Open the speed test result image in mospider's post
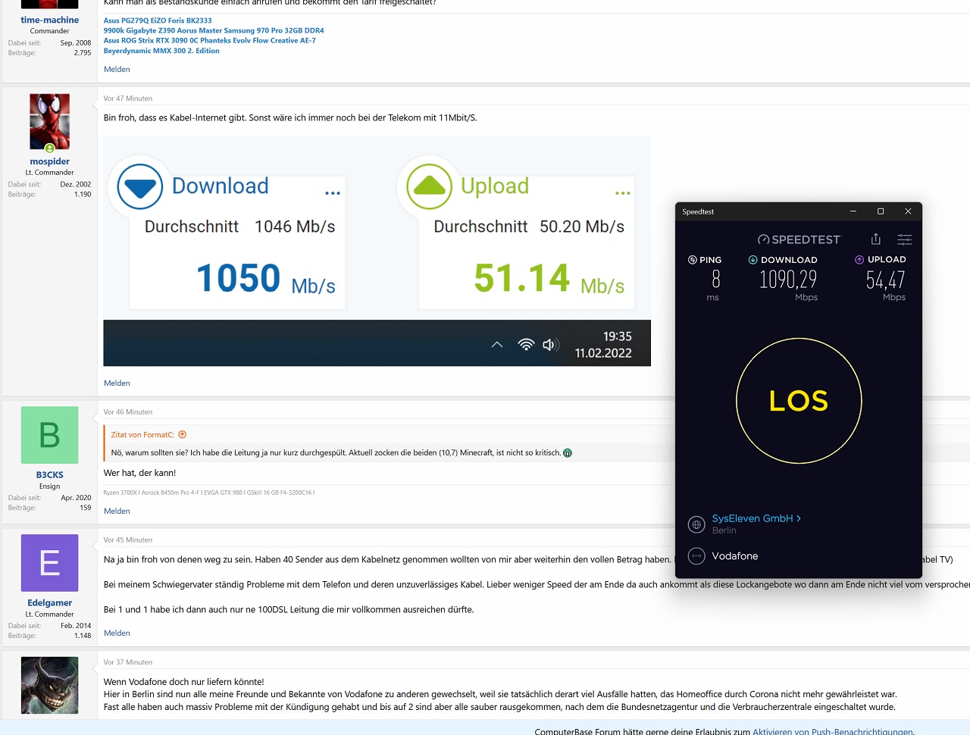 click(x=377, y=251)
